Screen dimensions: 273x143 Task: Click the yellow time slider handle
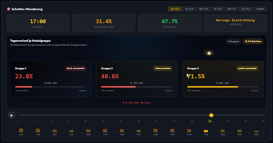tap(211, 115)
